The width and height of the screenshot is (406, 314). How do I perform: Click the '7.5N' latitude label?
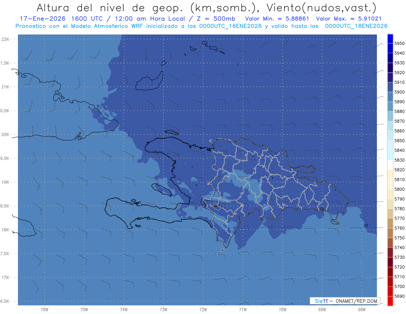[x=5, y=254]
